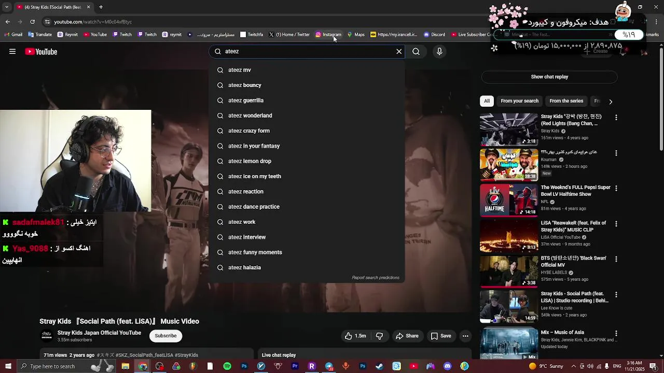Close the Stray Kids browser tab

point(88,7)
